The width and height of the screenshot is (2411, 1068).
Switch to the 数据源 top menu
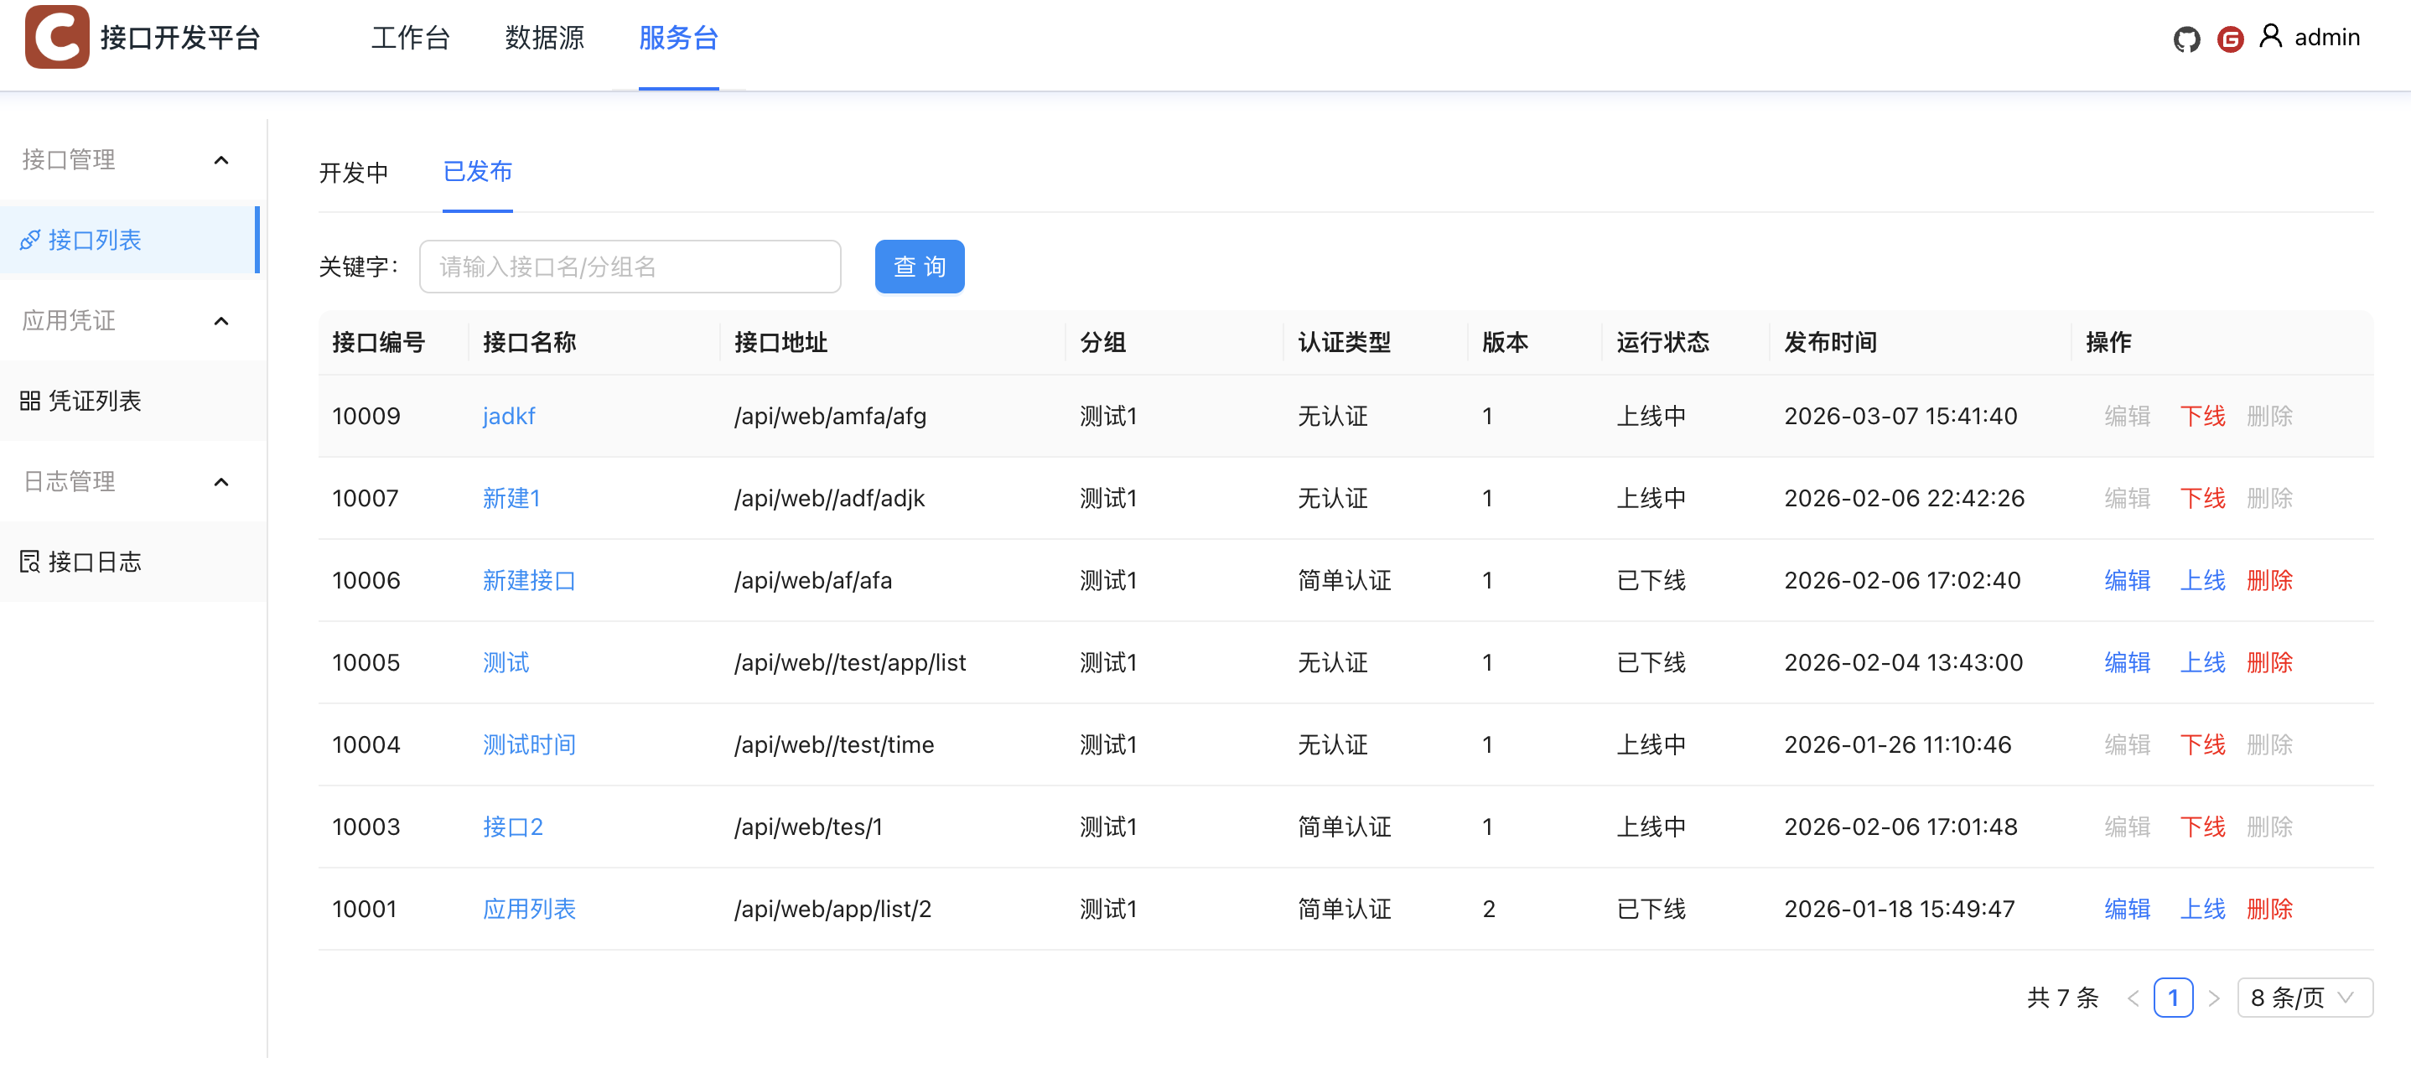coord(545,39)
